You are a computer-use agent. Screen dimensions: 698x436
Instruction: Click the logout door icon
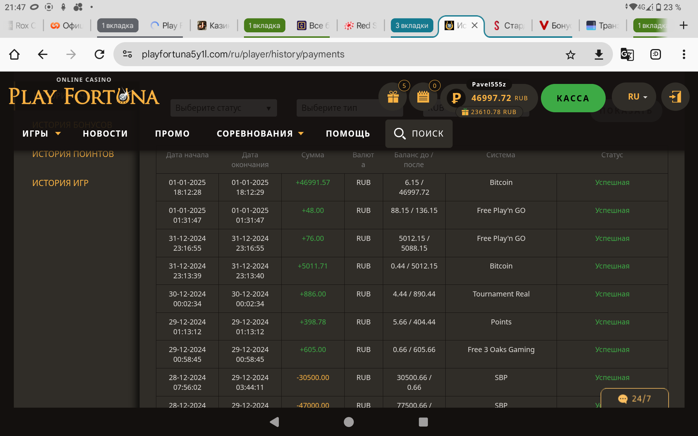tap(675, 97)
